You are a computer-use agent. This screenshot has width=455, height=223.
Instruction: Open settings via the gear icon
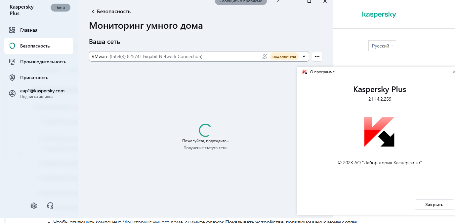(x=33, y=206)
